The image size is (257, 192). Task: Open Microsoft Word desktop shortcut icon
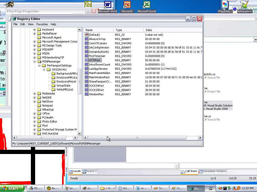pyautogui.click(x=107, y=4)
